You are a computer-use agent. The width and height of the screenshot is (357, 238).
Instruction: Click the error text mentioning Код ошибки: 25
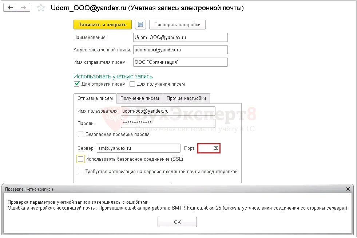point(177,208)
